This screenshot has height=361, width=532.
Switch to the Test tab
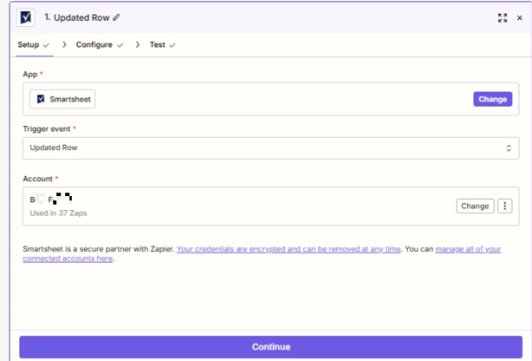pyautogui.click(x=157, y=45)
